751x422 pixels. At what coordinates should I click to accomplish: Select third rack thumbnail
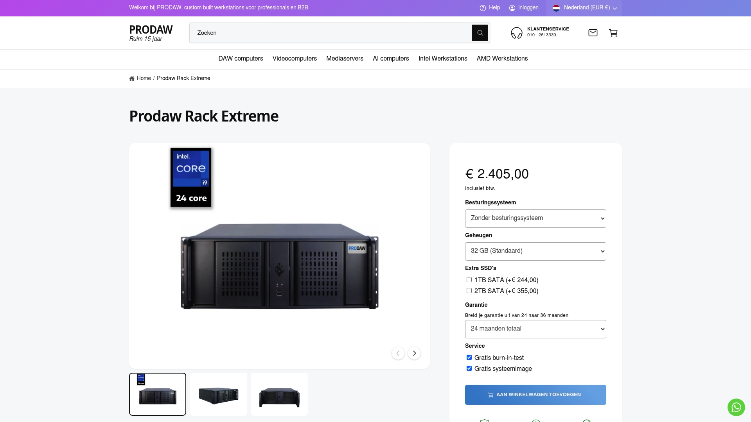pyautogui.click(x=279, y=394)
